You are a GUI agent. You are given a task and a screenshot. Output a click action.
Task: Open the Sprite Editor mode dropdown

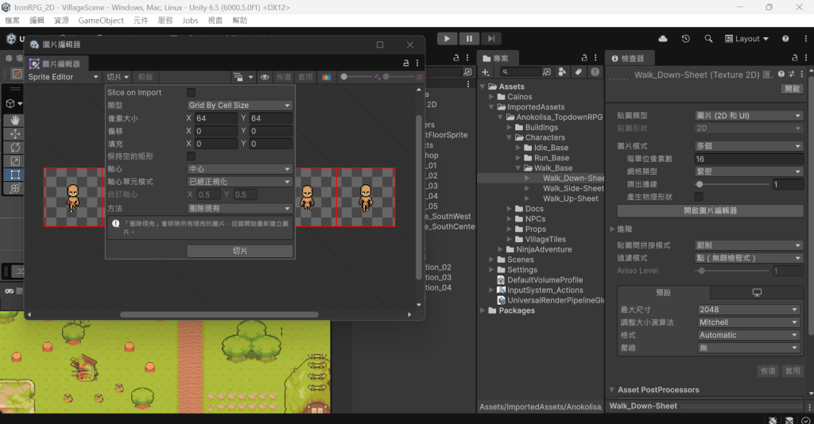[63, 77]
